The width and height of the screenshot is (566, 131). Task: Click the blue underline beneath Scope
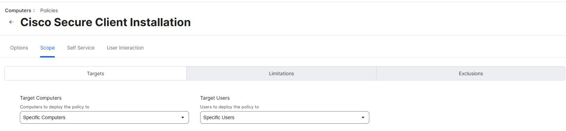pos(47,57)
